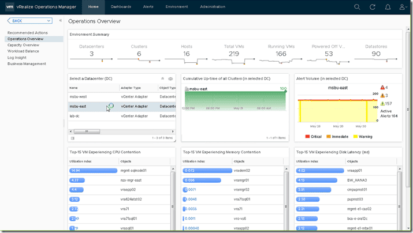Click the critical alert icon showing 4
Screen dimensions: 413x233
point(382,88)
